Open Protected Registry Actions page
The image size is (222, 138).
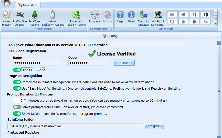(76, 18)
